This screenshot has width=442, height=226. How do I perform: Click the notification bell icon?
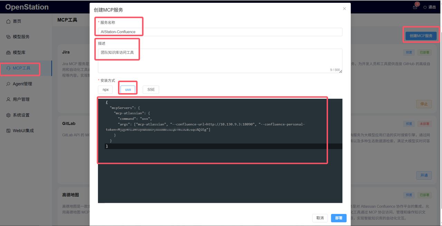tap(415, 7)
